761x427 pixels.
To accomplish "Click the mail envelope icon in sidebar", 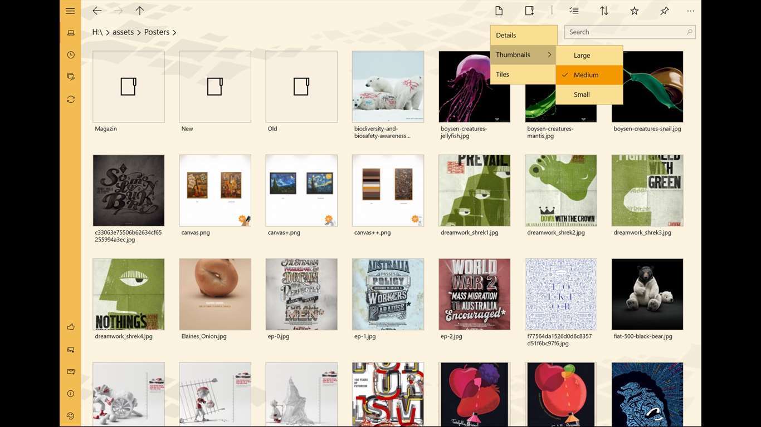I will tap(71, 371).
